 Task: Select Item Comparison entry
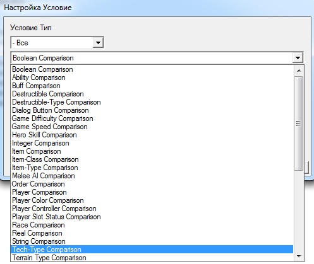tap(152, 151)
